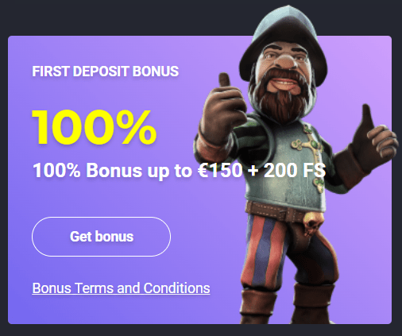Open the Bonus Terms and Conditions link
402x336 pixels.
[x=121, y=288]
